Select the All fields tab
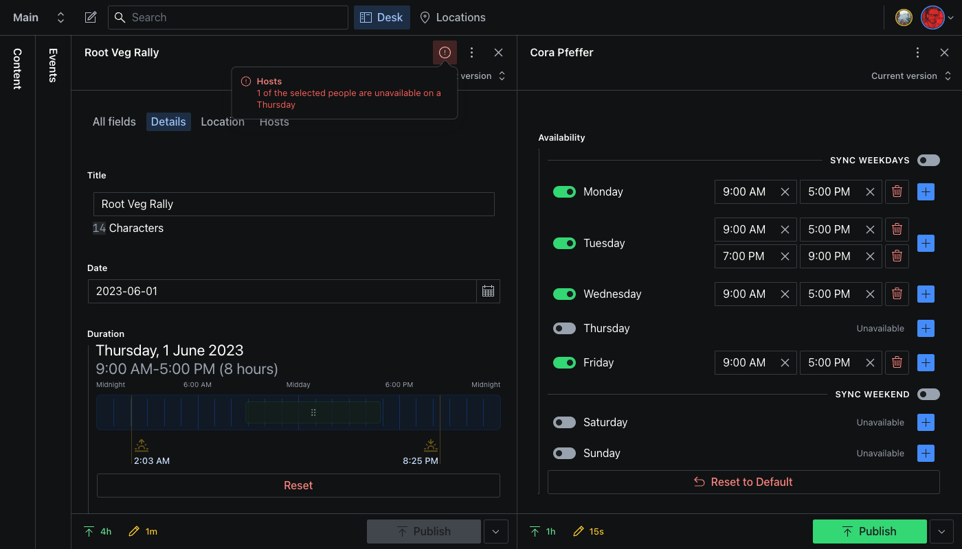Screen dimensions: 962x549 coord(114,121)
